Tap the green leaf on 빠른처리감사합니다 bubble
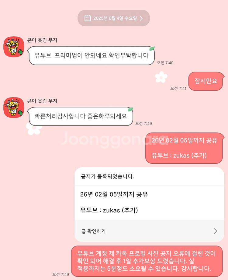This screenshot has height=280, width=228. [x=130, y=109]
